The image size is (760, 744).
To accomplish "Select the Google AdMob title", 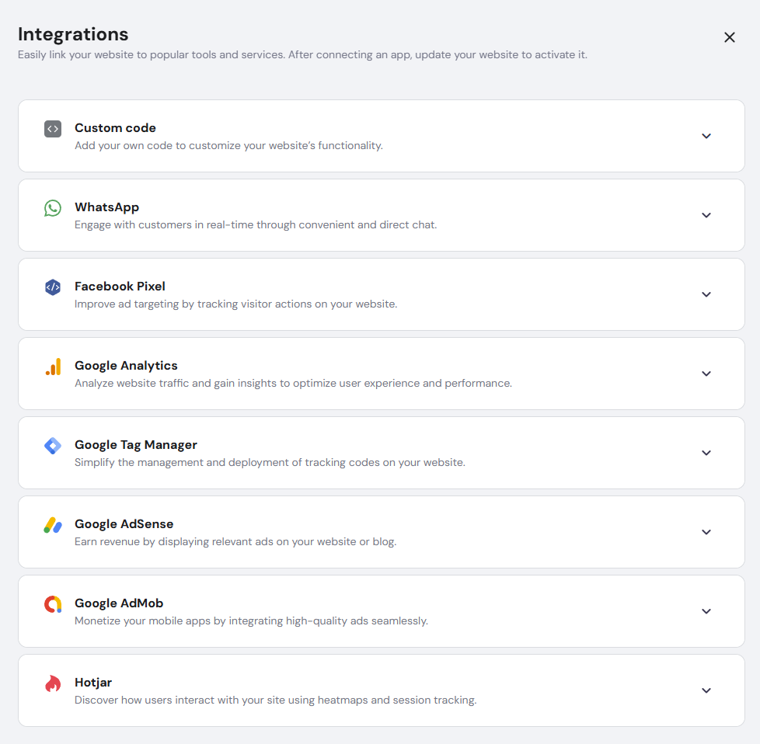I will pyautogui.click(x=119, y=603).
